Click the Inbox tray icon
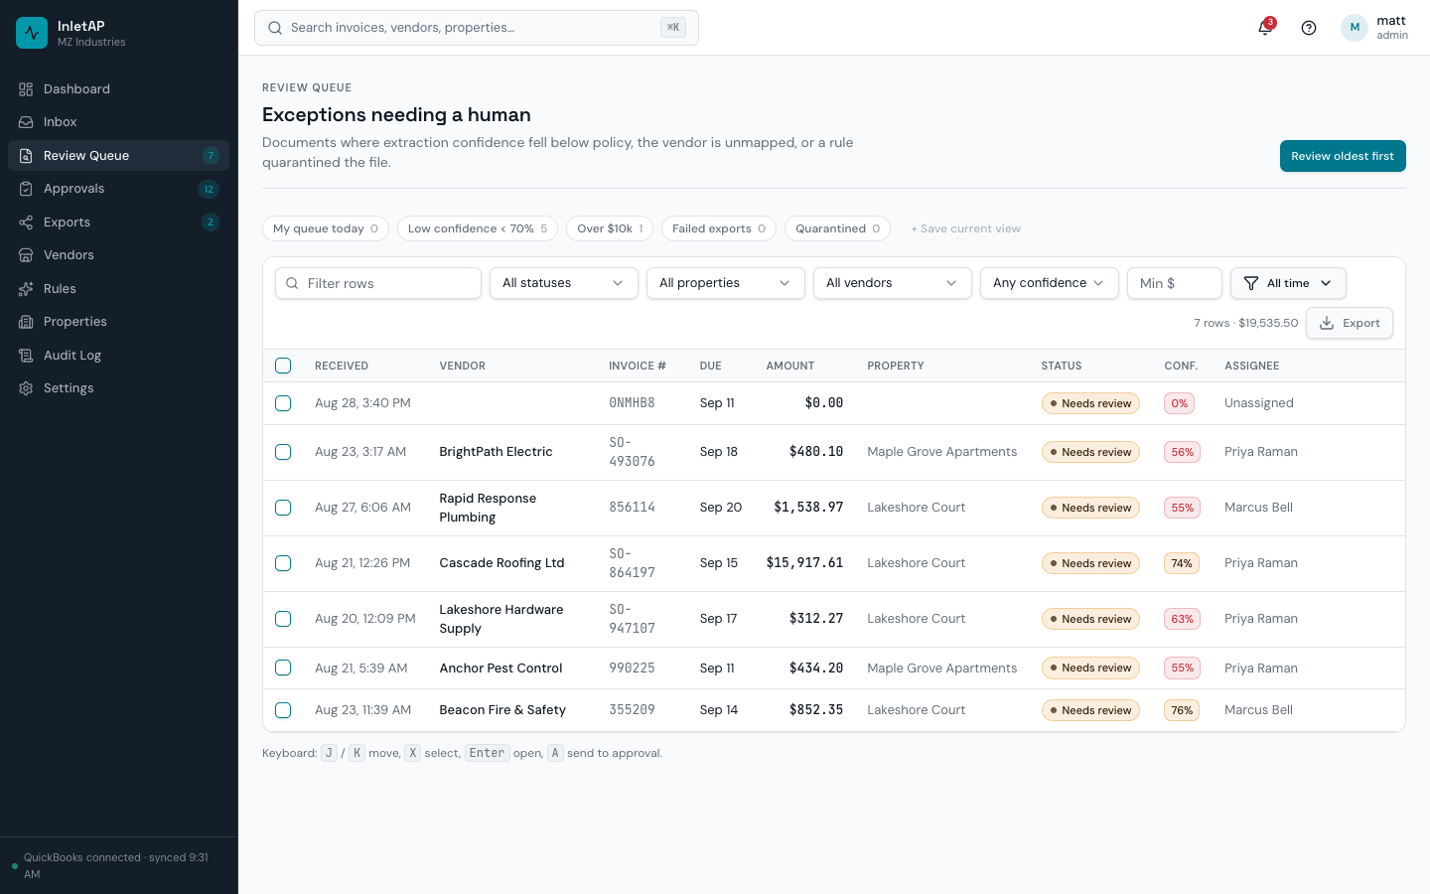This screenshot has width=1430, height=894. [26, 122]
